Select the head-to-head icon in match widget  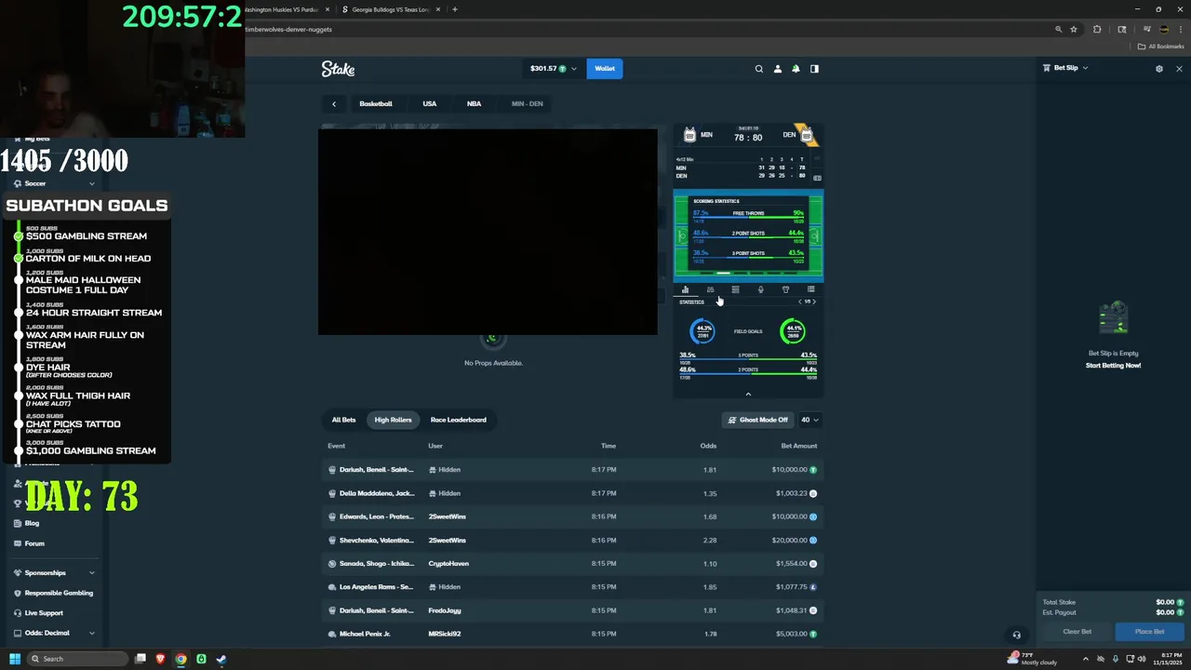click(710, 289)
